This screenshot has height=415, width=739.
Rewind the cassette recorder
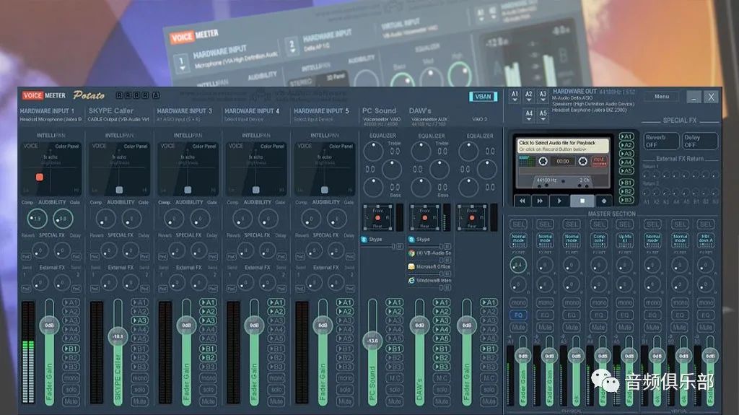(522, 201)
